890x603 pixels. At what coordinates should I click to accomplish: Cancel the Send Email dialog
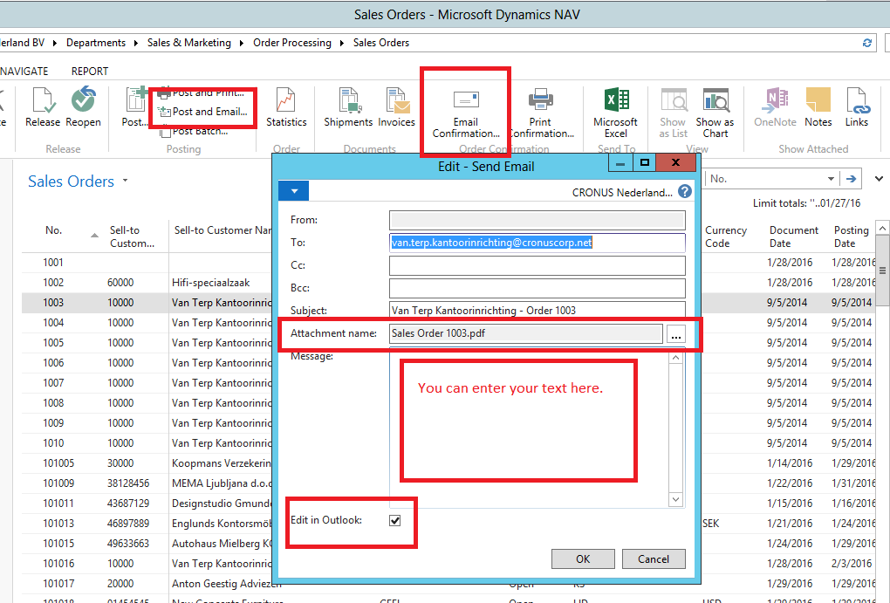tap(654, 559)
